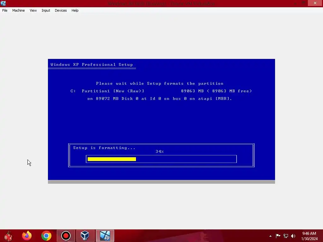Click the 'Setup is formatting...' text
The width and height of the screenshot is (323, 242).
[104, 148]
